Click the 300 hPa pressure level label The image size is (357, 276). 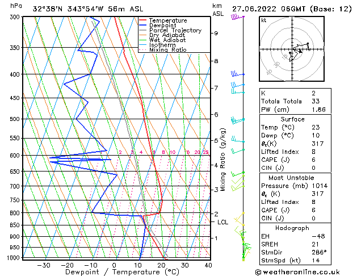pyautogui.click(x=16, y=17)
